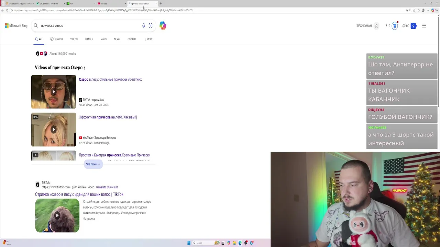Click Translate this result link

(107, 187)
